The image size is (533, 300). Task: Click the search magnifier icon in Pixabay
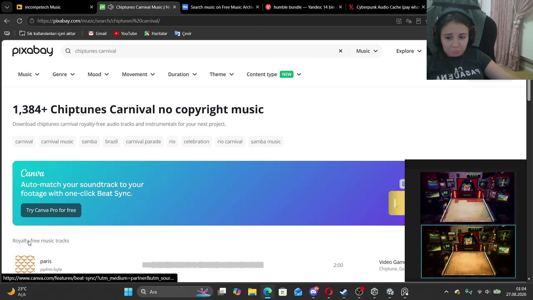coord(68,51)
